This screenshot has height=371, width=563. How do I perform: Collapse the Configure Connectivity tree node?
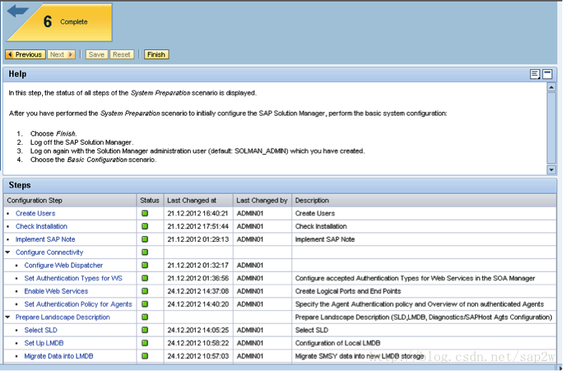8,253
